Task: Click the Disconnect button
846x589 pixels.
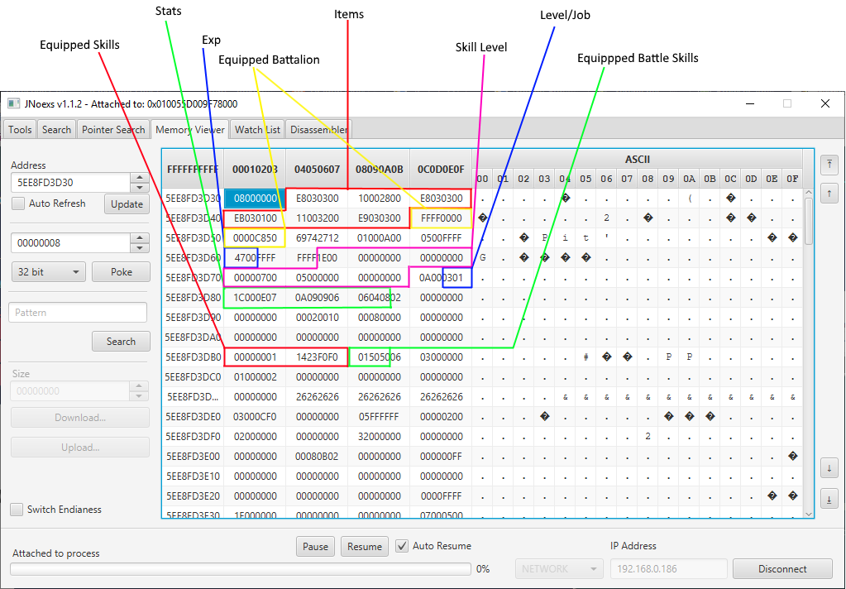Action: coord(782,568)
